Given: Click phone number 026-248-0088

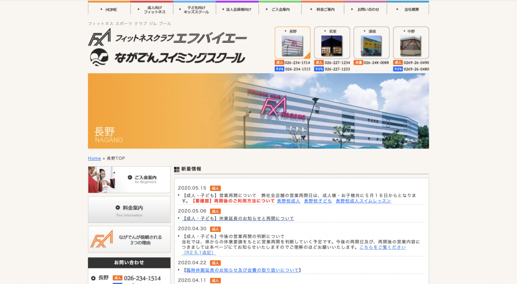Looking at the screenshot, I should pyautogui.click(x=376, y=62).
